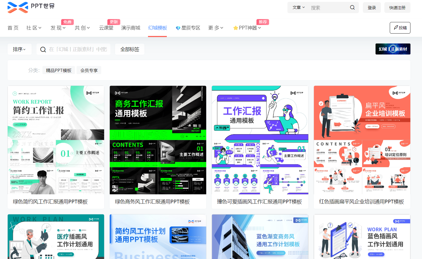422x259 pixels.
Task: Open 绿色商务风工作汇报 template thumbnail
Action: 158,140
